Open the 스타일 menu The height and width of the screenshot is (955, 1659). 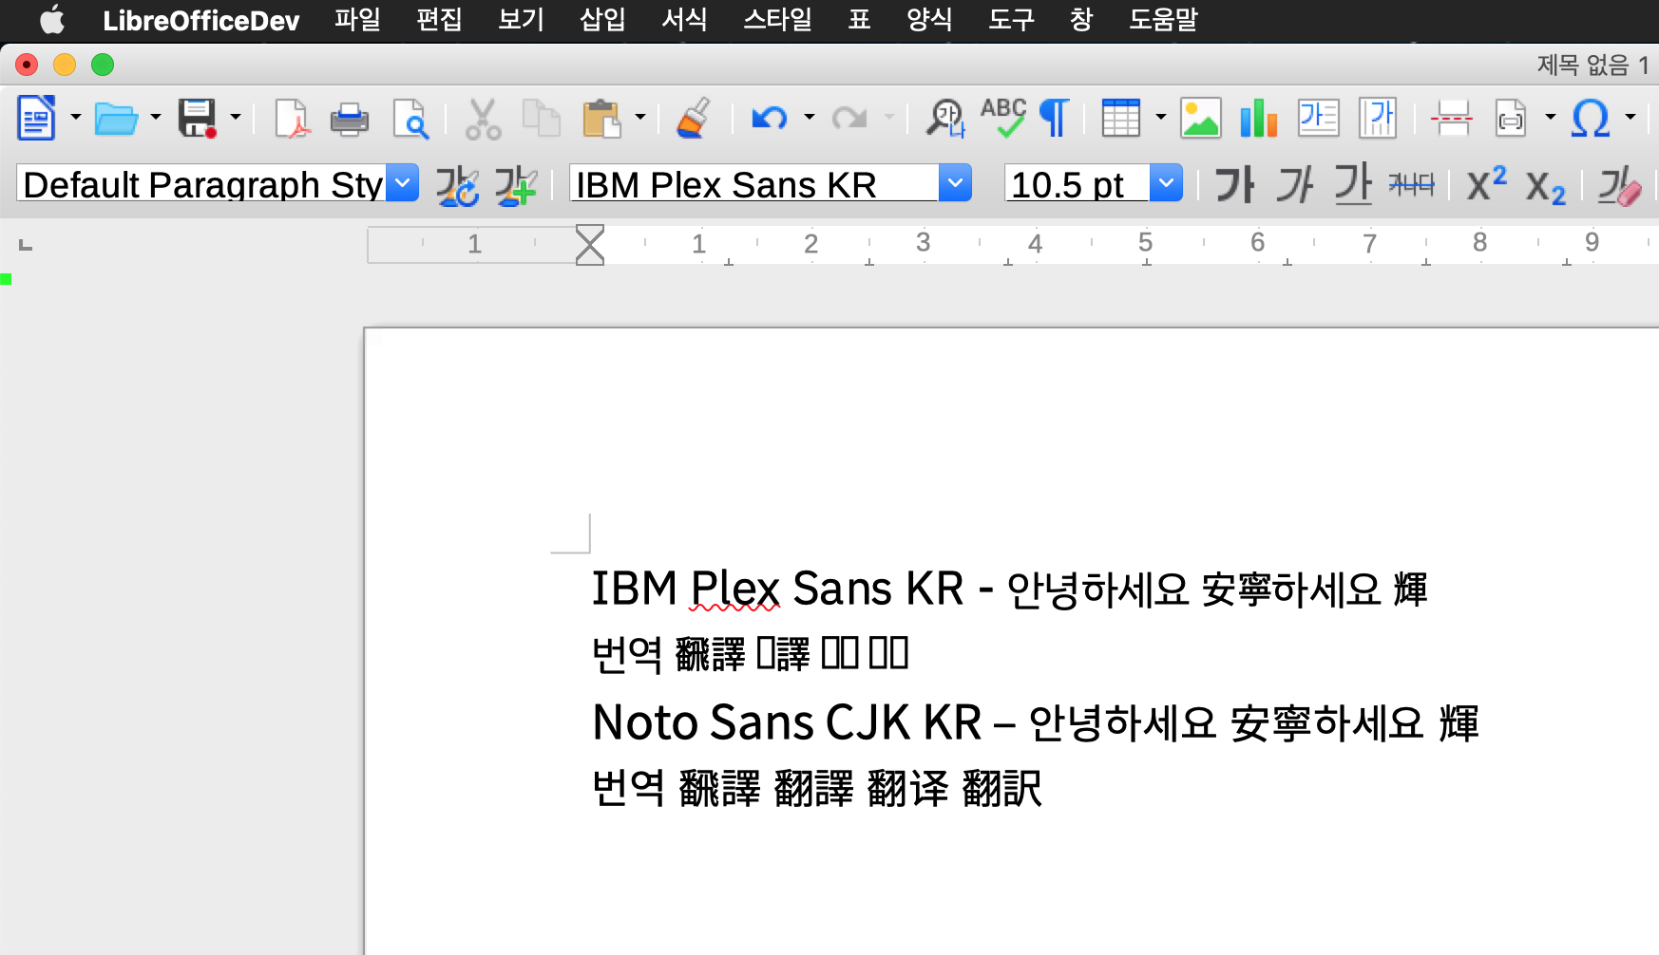[777, 19]
